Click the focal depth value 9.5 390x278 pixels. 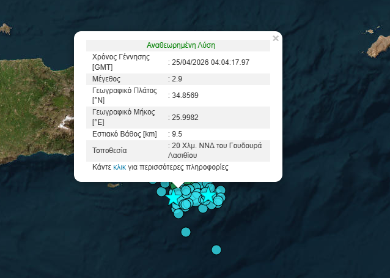(x=177, y=134)
